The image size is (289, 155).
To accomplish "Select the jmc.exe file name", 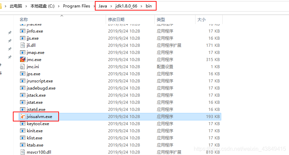I will tap(34, 60).
